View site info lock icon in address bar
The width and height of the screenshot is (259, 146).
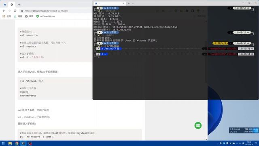[22, 11]
